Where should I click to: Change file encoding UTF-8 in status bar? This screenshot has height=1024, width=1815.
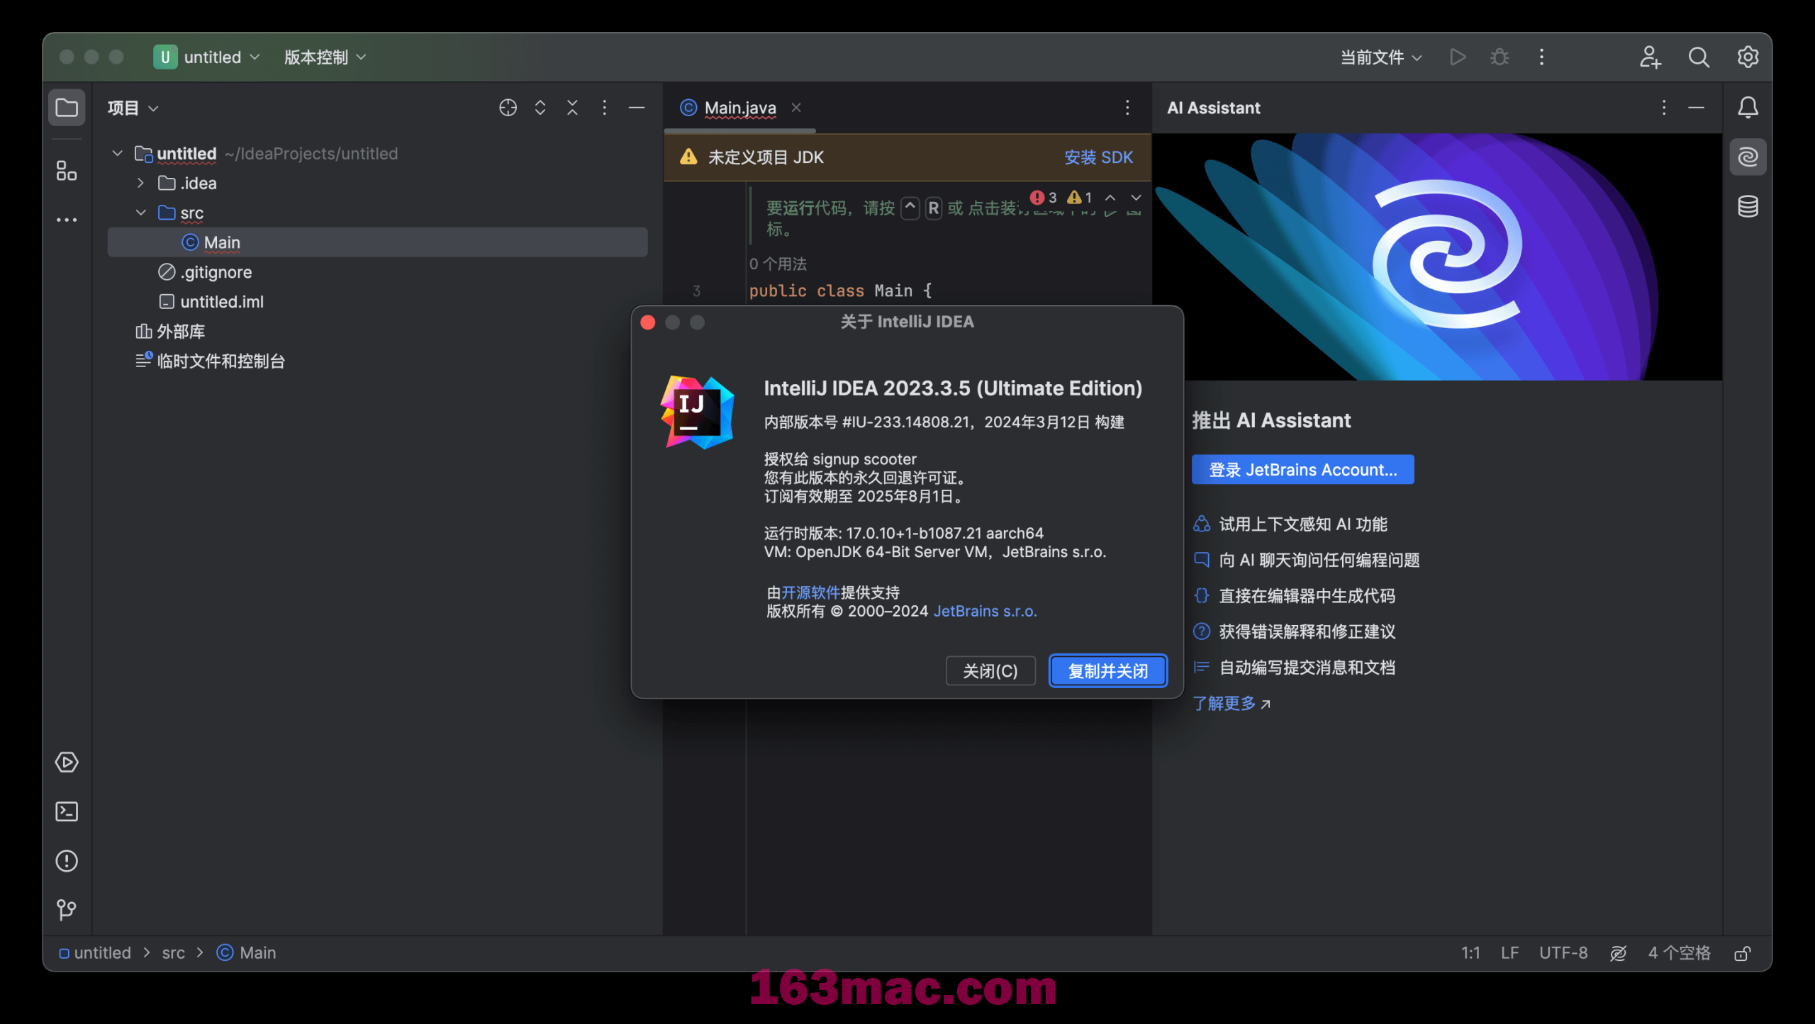[x=1563, y=953]
